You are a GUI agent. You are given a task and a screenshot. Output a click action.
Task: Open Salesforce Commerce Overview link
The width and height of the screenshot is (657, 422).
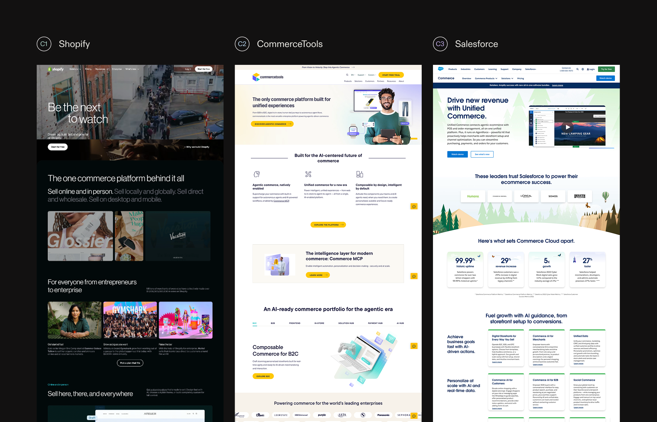click(x=467, y=78)
